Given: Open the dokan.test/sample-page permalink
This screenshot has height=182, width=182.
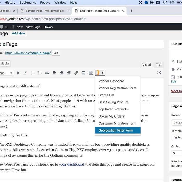Looking at the screenshot, I should point(28,53).
